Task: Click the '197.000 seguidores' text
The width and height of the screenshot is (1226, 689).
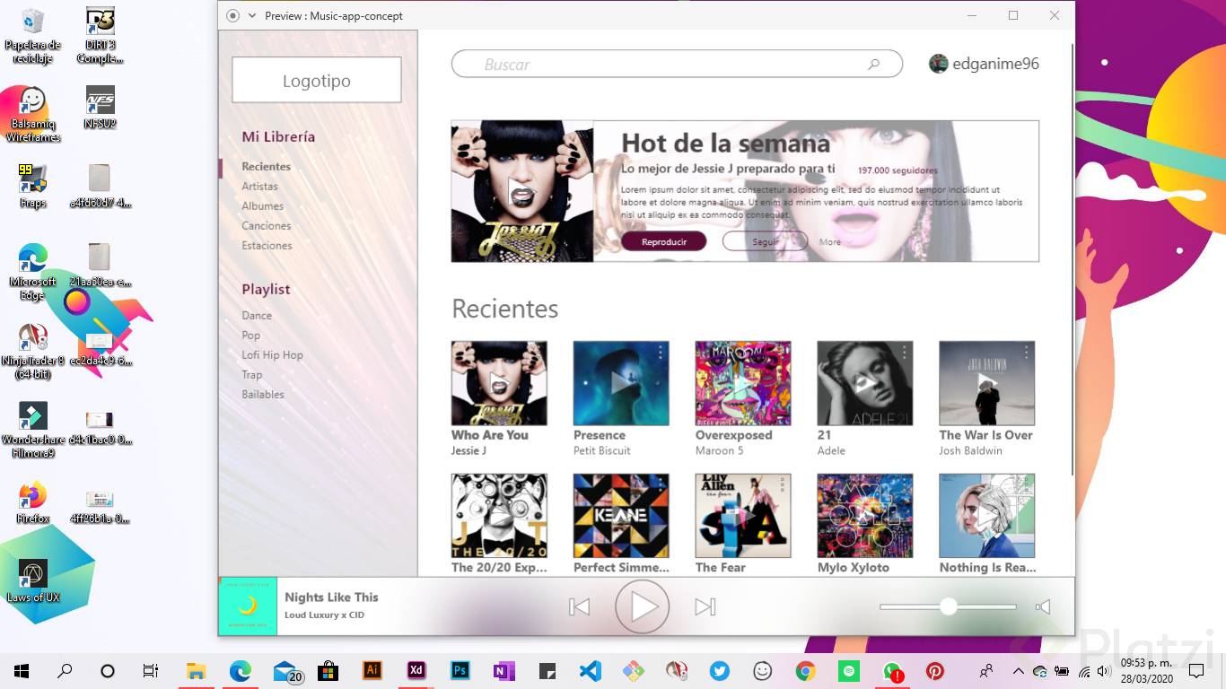Action: pos(898,170)
